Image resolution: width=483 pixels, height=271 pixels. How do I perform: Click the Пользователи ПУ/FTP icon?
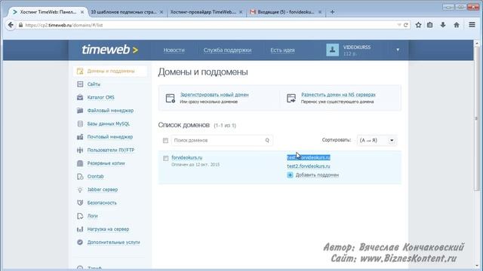pos(80,151)
